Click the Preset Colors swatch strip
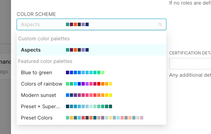Image resolution: width=211 pixels, height=134 pixels. point(105,118)
